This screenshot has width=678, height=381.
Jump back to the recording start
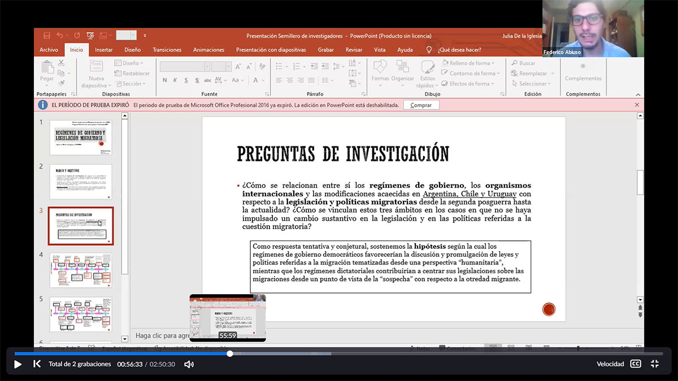[x=37, y=364]
